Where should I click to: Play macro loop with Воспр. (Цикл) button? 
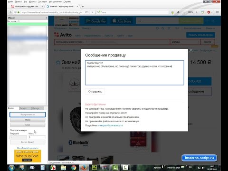click(28, 142)
